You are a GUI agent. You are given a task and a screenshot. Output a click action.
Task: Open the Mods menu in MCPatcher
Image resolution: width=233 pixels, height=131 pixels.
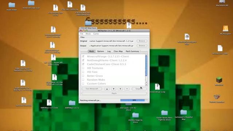pyautogui.click(x=88, y=34)
